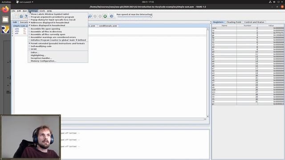This screenshot has width=285, height=160.
Task: Click the blue Help toolbar icon
Action: pos(112,16)
